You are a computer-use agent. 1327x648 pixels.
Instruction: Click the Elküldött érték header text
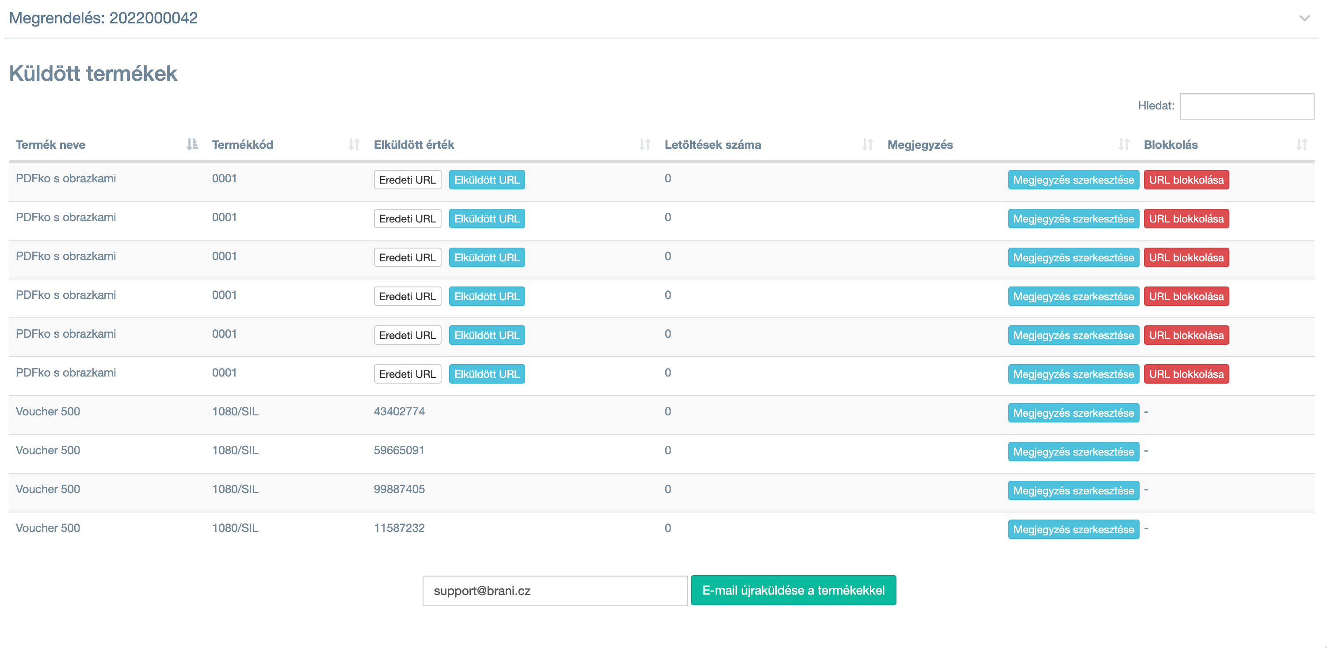coord(414,145)
